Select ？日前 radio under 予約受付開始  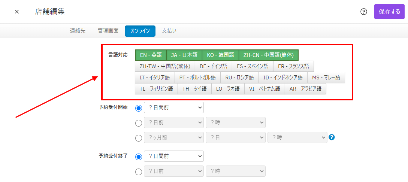click(139, 122)
